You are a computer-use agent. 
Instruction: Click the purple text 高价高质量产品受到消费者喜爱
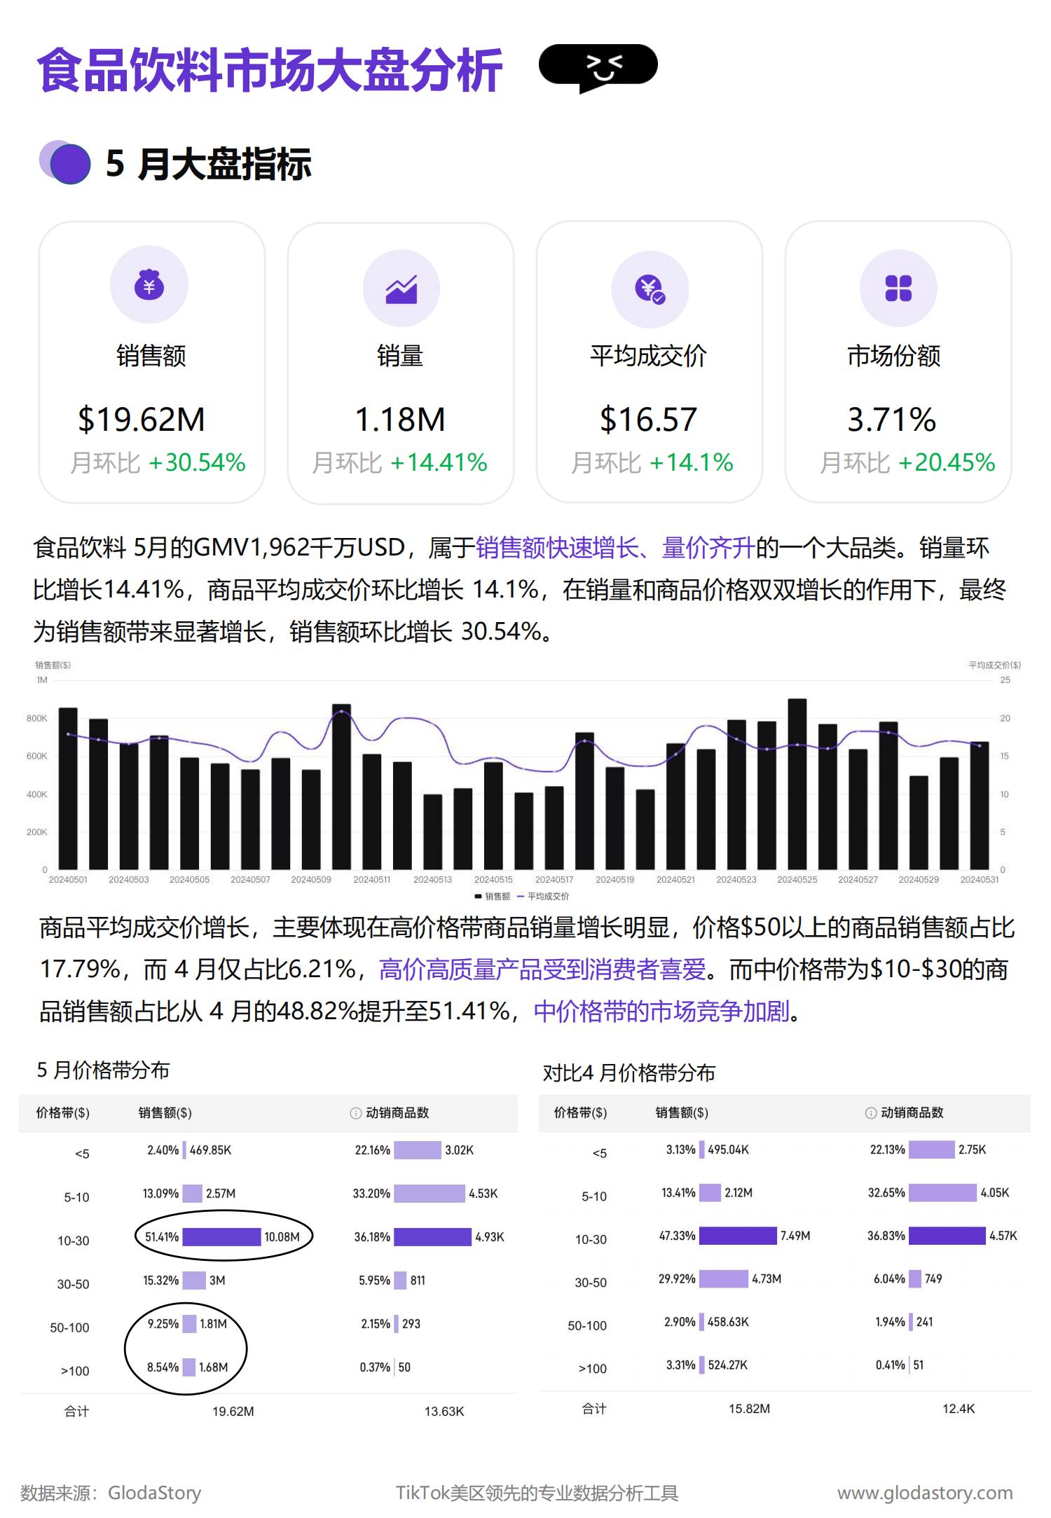[542, 970]
